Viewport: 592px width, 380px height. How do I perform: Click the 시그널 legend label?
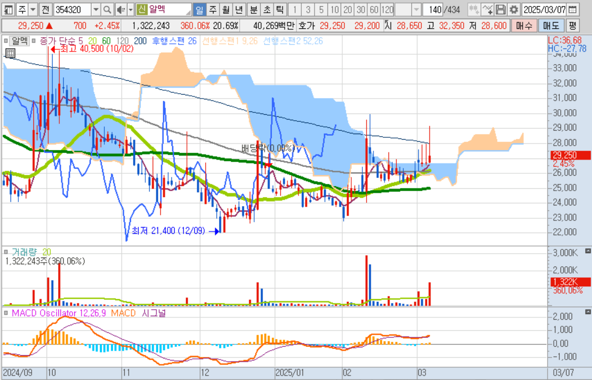point(154,313)
